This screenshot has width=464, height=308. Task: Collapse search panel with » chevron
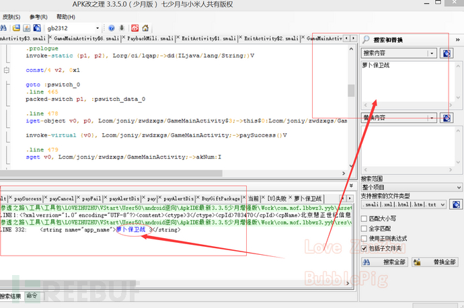click(x=457, y=40)
